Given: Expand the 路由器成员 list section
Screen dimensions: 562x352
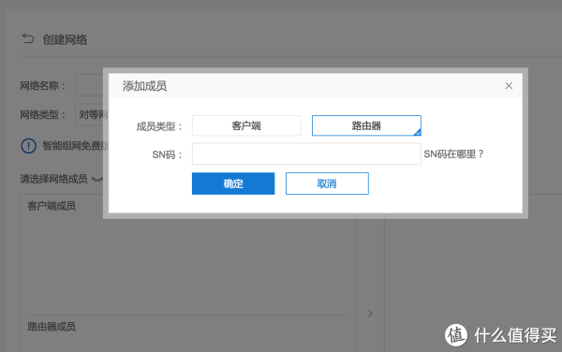Looking at the screenshot, I should click(52, 327).
